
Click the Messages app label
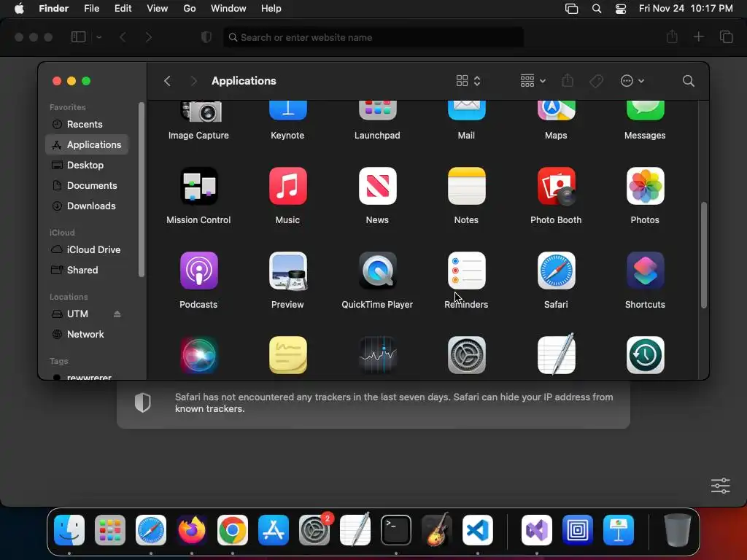pyautogui.click(x=645, y=135)
